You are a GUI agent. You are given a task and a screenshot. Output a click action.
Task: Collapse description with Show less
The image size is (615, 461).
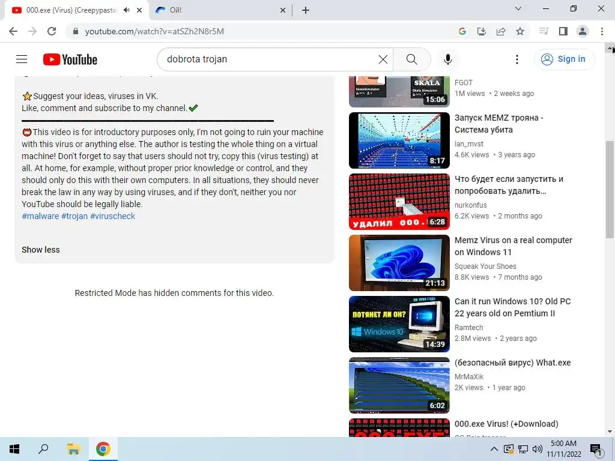tap(41, 250)
